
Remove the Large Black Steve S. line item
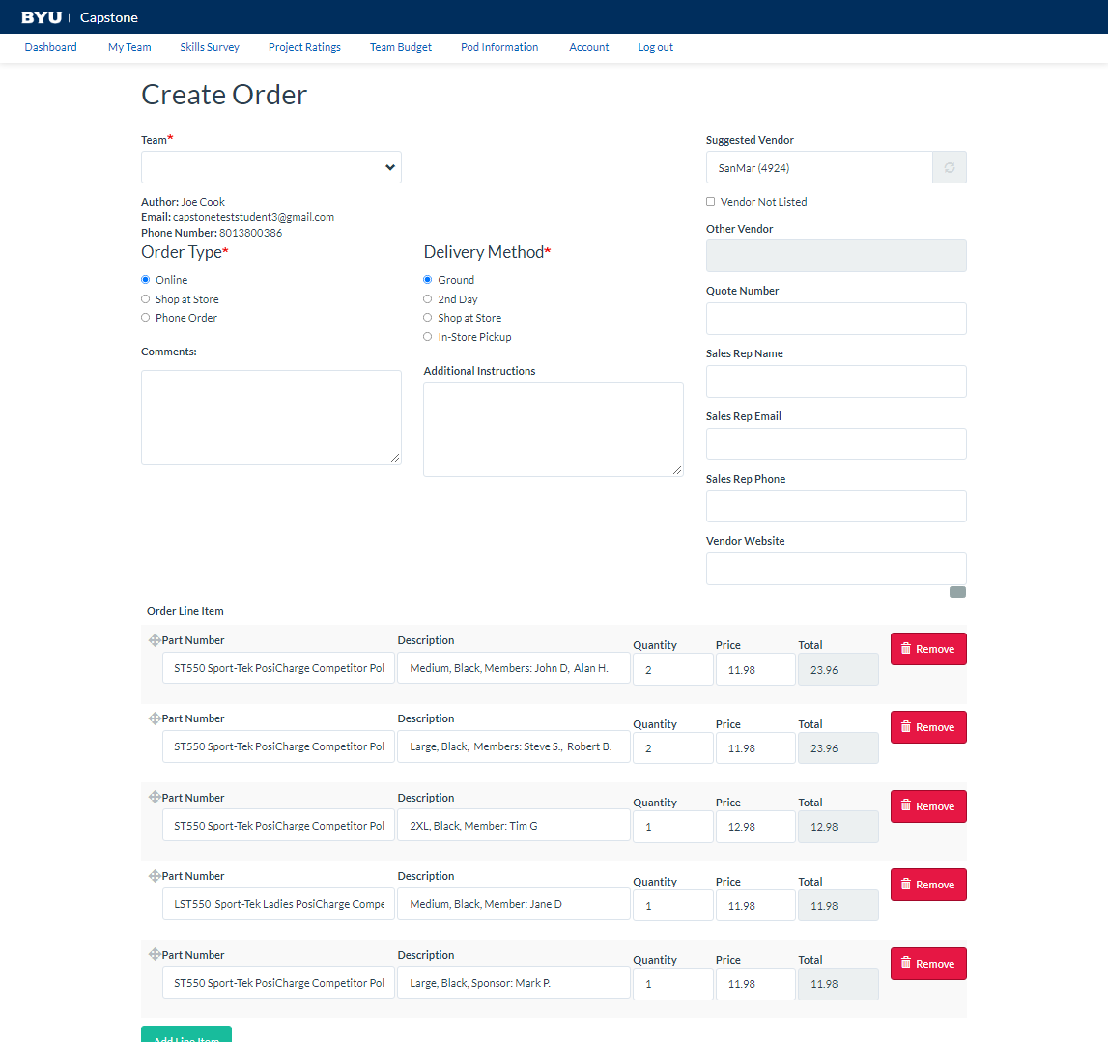(927, 727)
